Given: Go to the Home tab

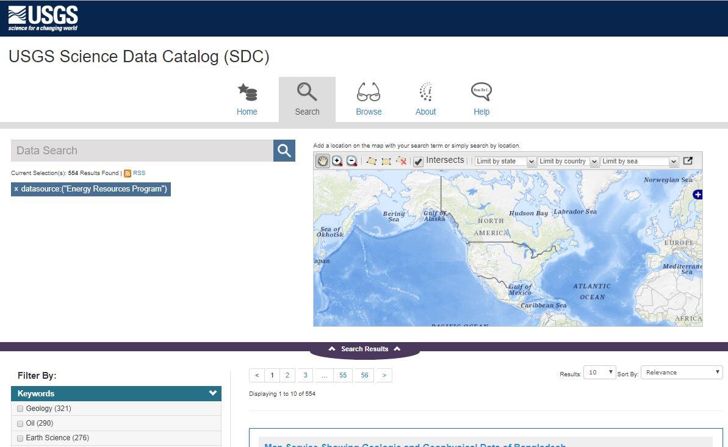Looking at the screenshot, I should [x=247, y=99].
